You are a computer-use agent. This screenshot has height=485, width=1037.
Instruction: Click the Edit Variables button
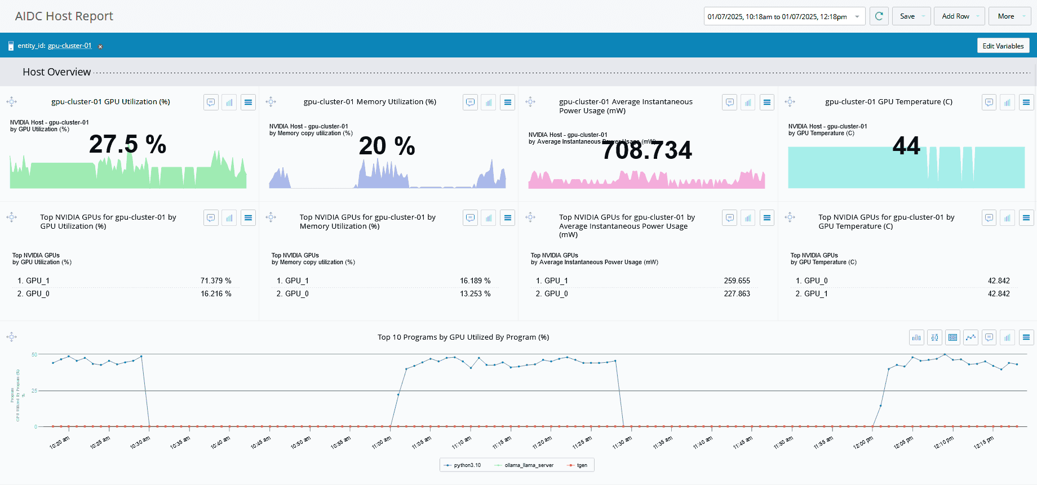coord(1003,46)
